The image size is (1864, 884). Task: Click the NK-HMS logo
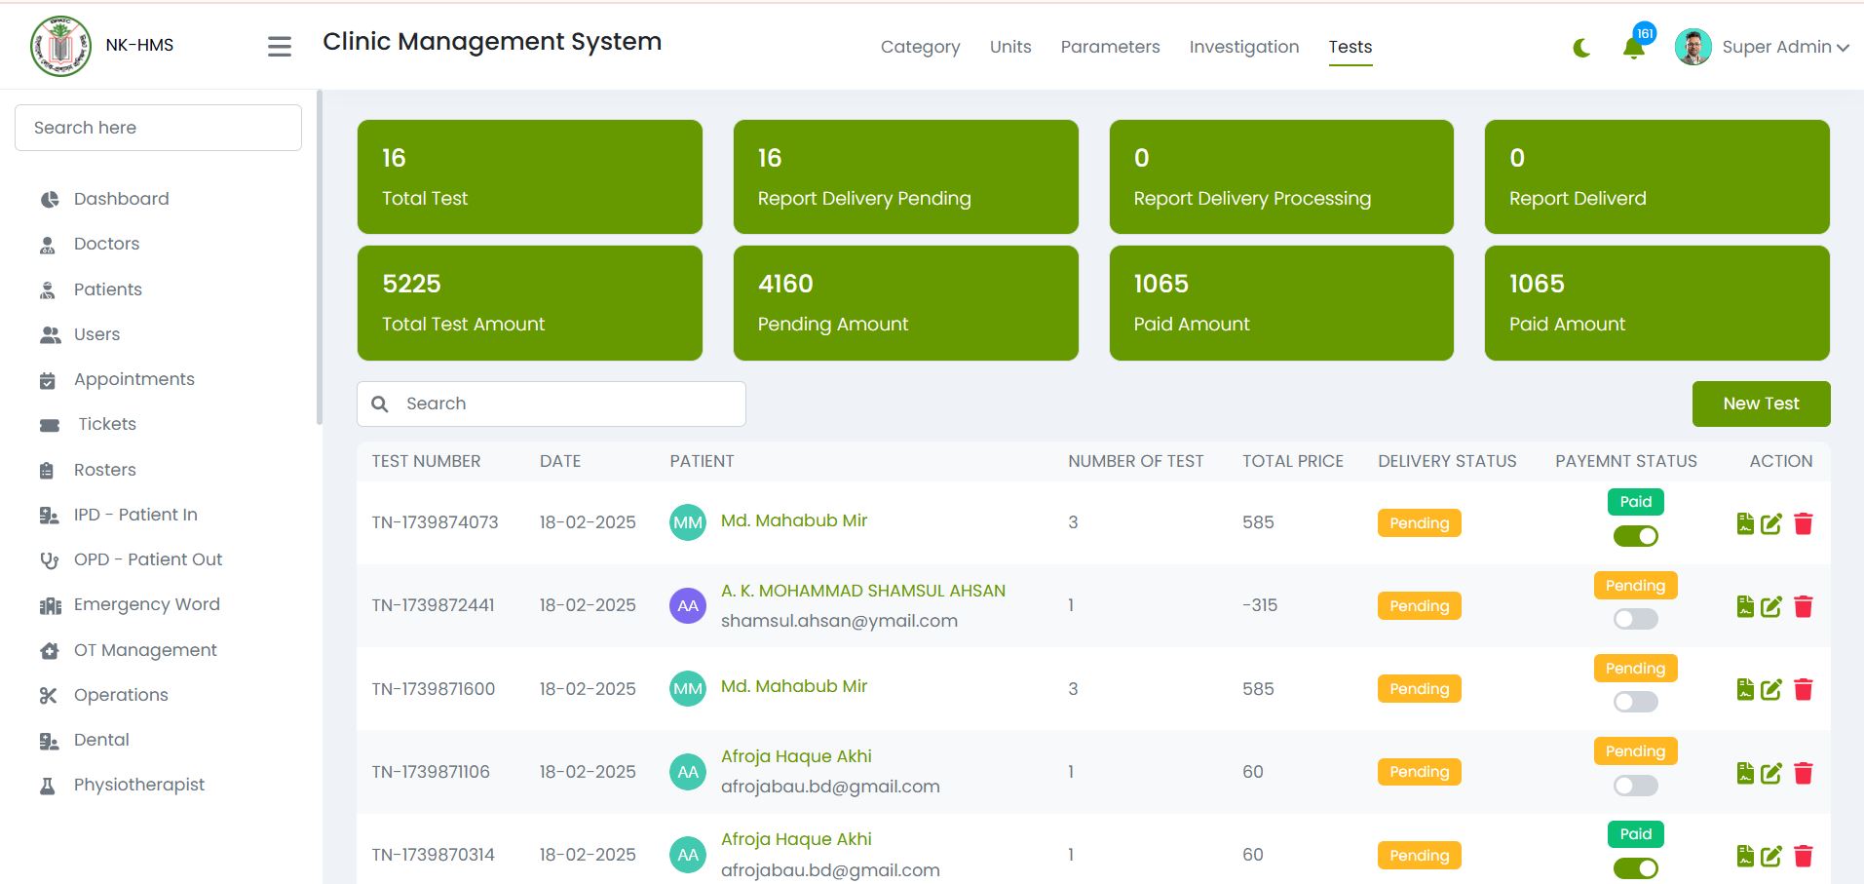click(x=61, y=46)
